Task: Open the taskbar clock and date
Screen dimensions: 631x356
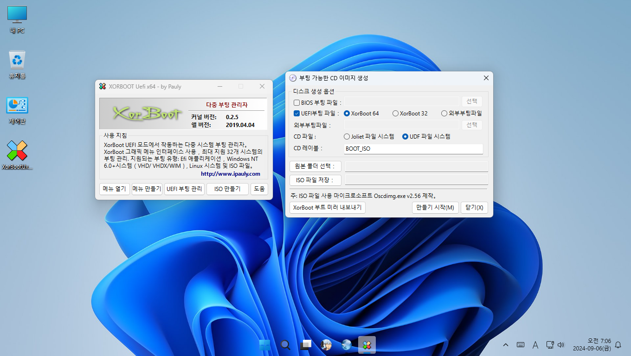Action: coord(592,345)
